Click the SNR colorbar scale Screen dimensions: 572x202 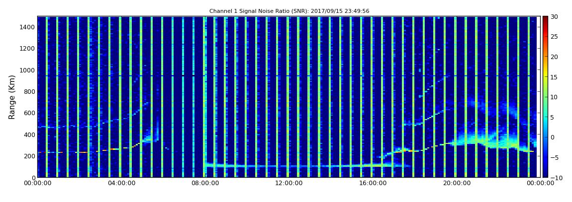545,97
